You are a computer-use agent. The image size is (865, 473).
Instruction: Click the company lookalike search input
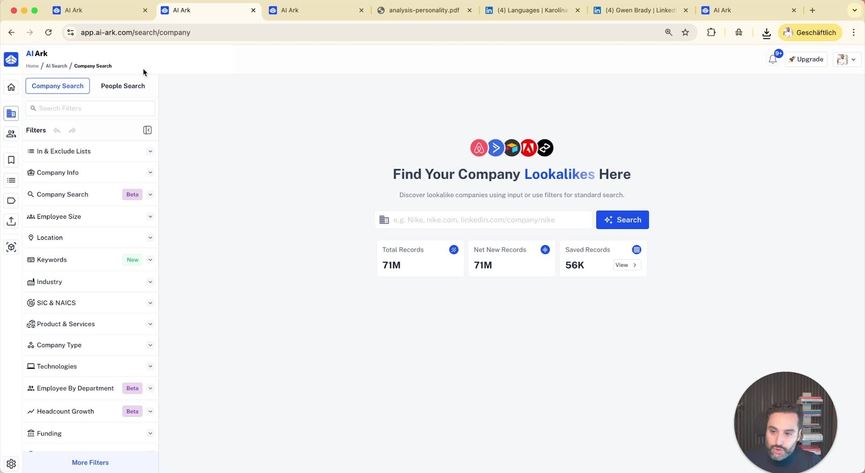point(484,220)
